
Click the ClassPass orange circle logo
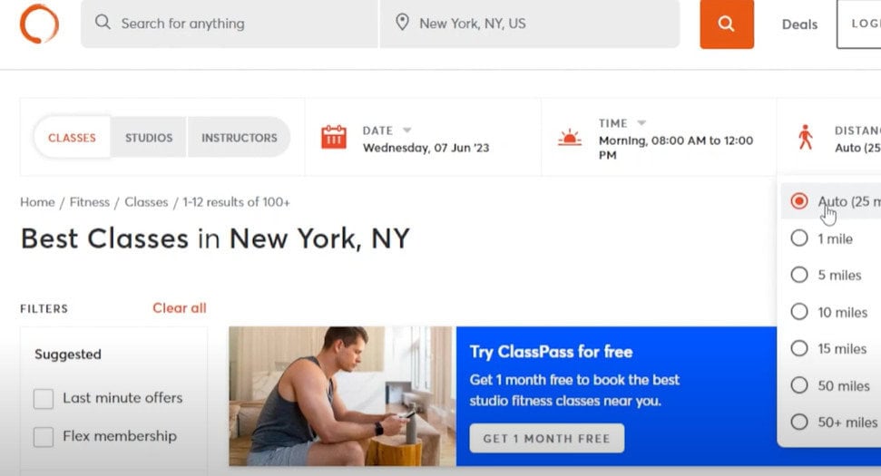click(39, 24)
